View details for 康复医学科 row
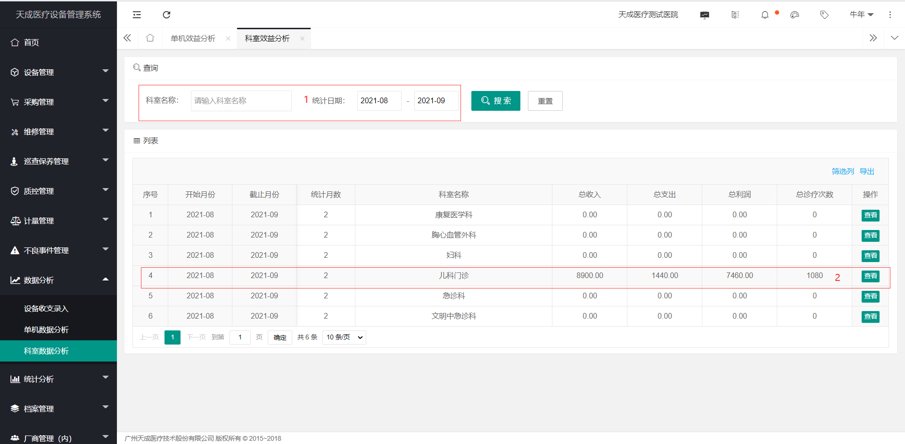 871,215
